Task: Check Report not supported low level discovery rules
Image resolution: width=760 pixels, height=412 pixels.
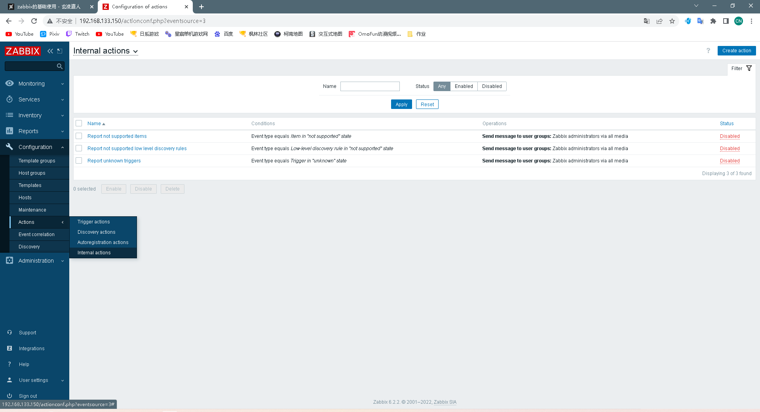Action: (79, 148)
